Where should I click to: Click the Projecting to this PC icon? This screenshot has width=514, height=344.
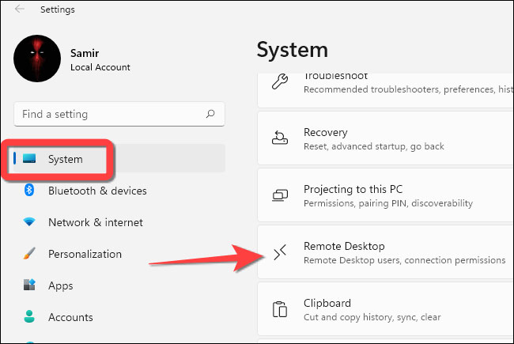click(280, 196)
